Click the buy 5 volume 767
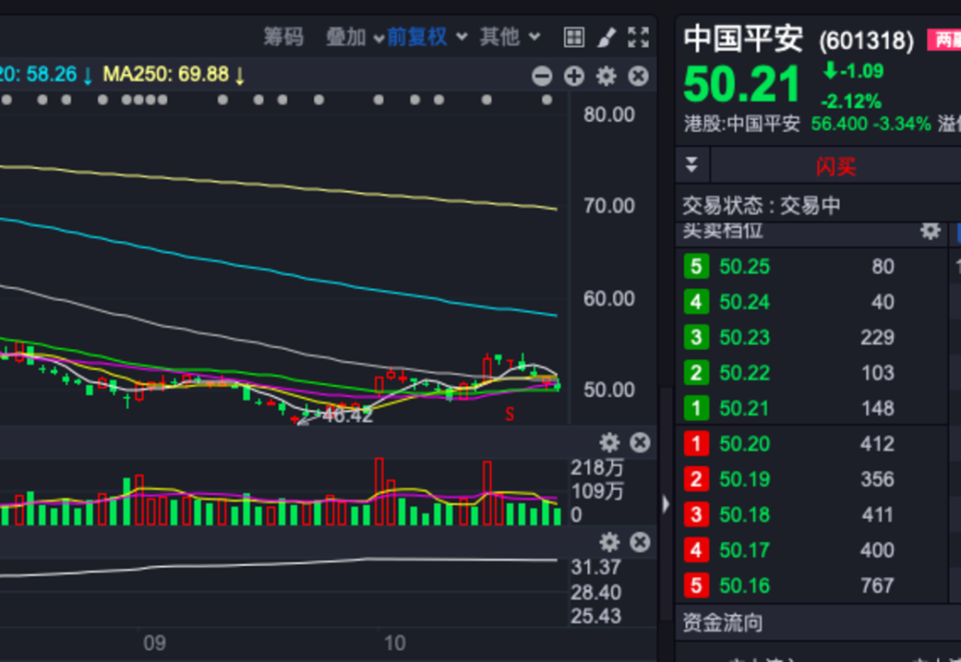This screenshot has width=961, height=662. 877,586
